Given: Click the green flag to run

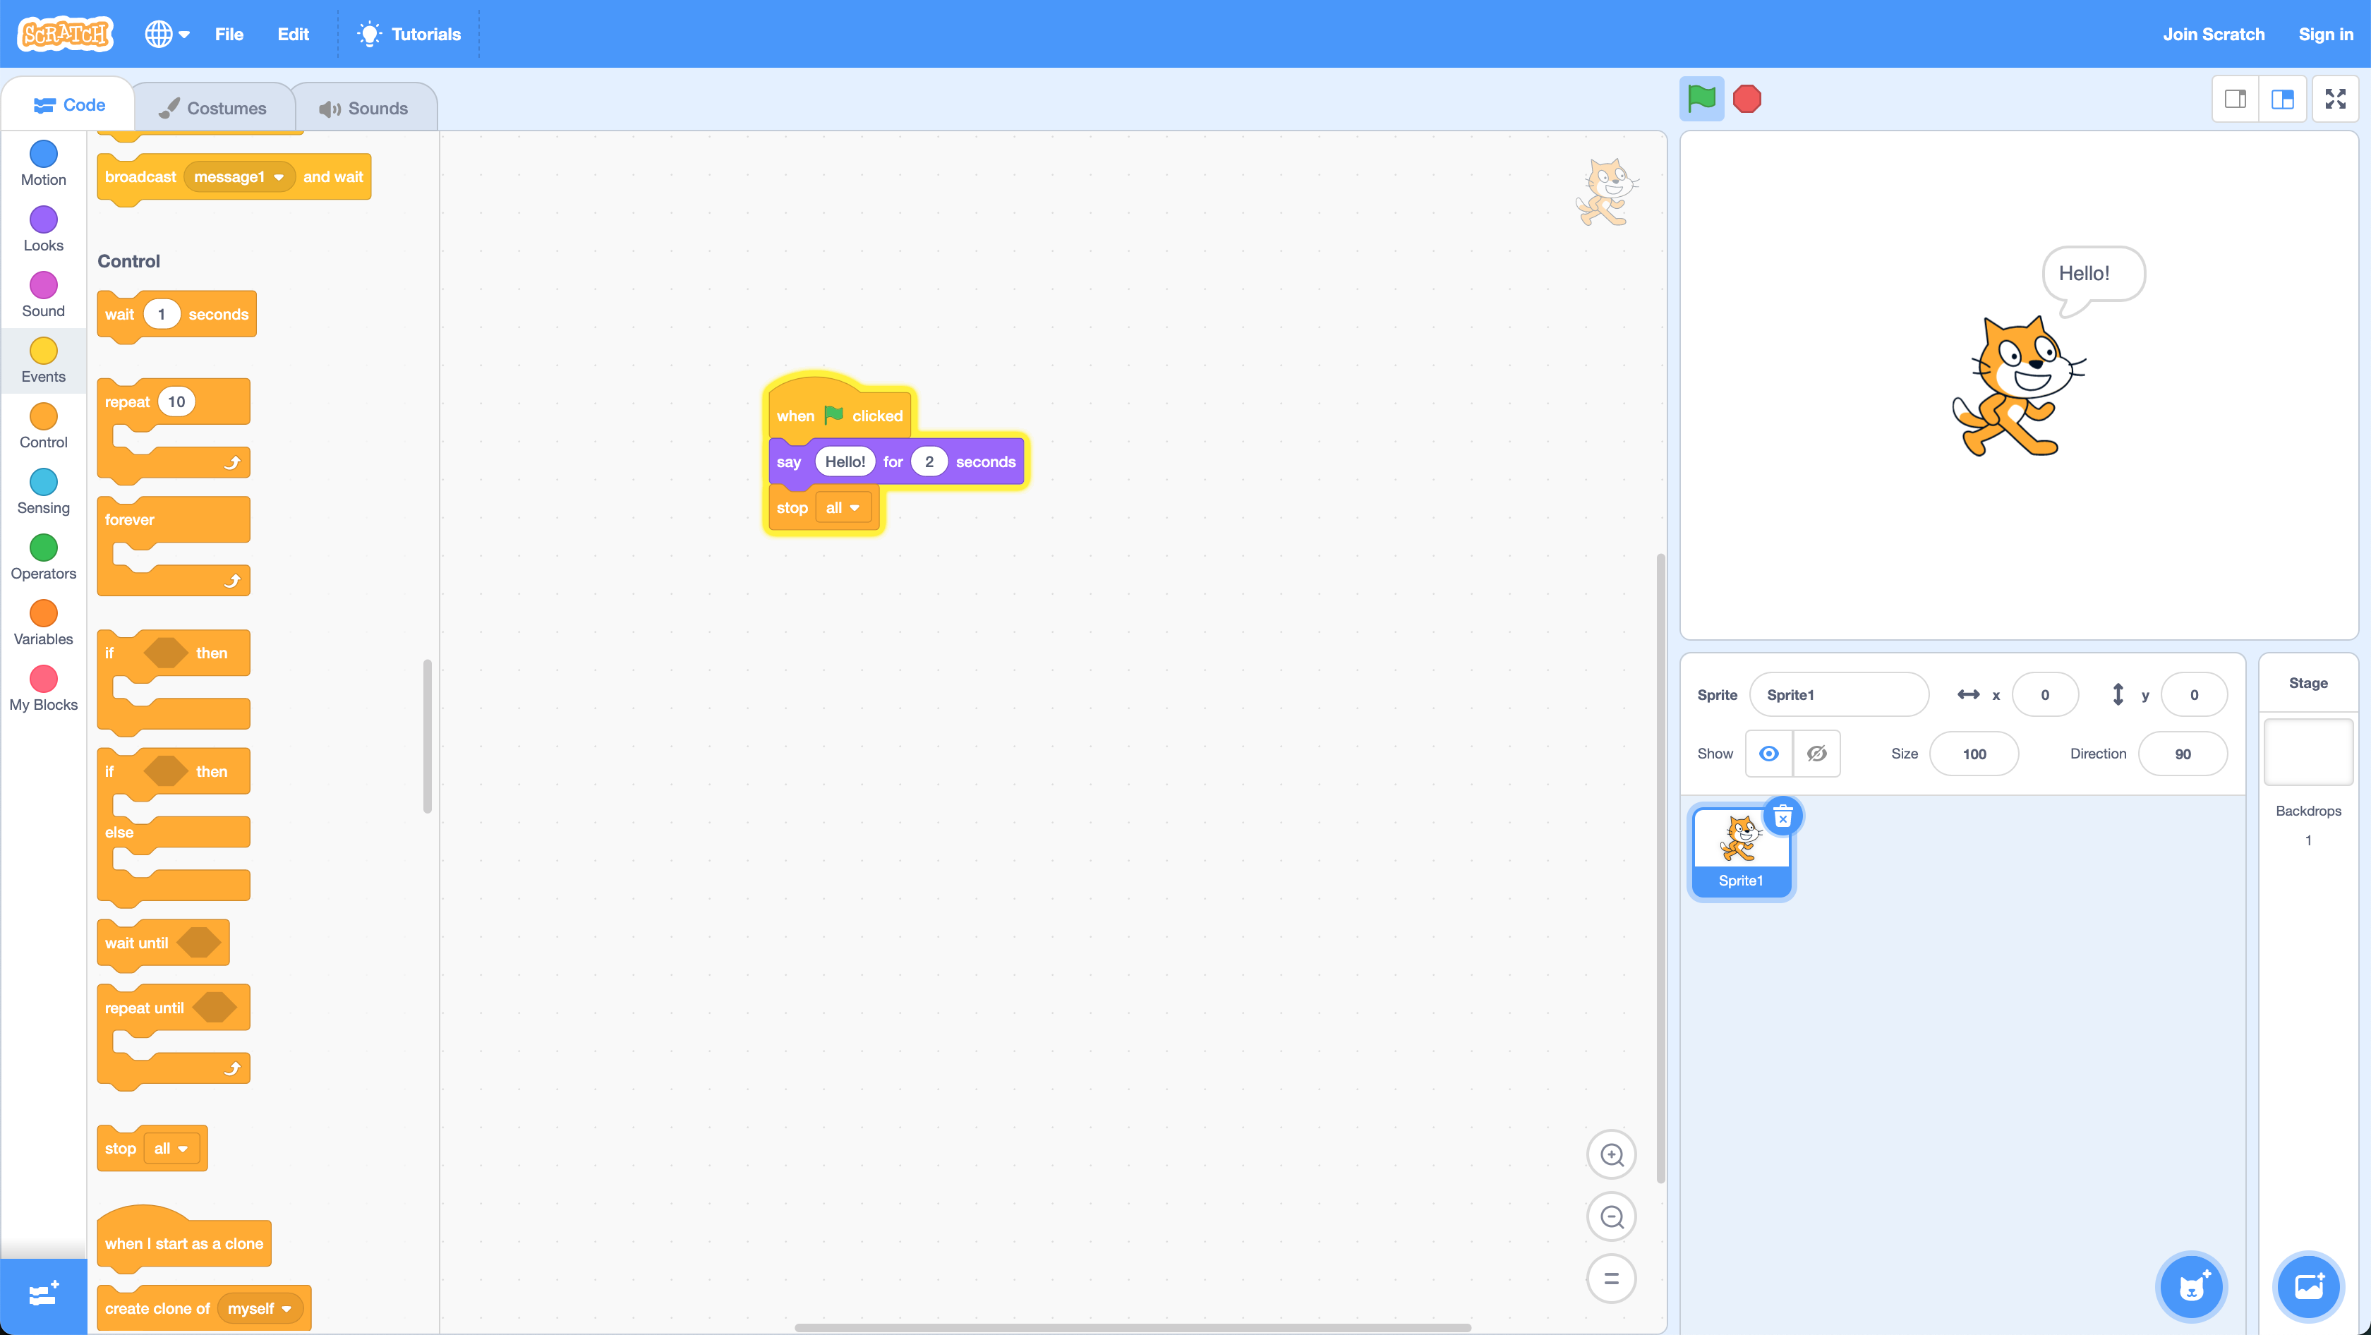Looking at the screenshot, I should pos(1701,99).
